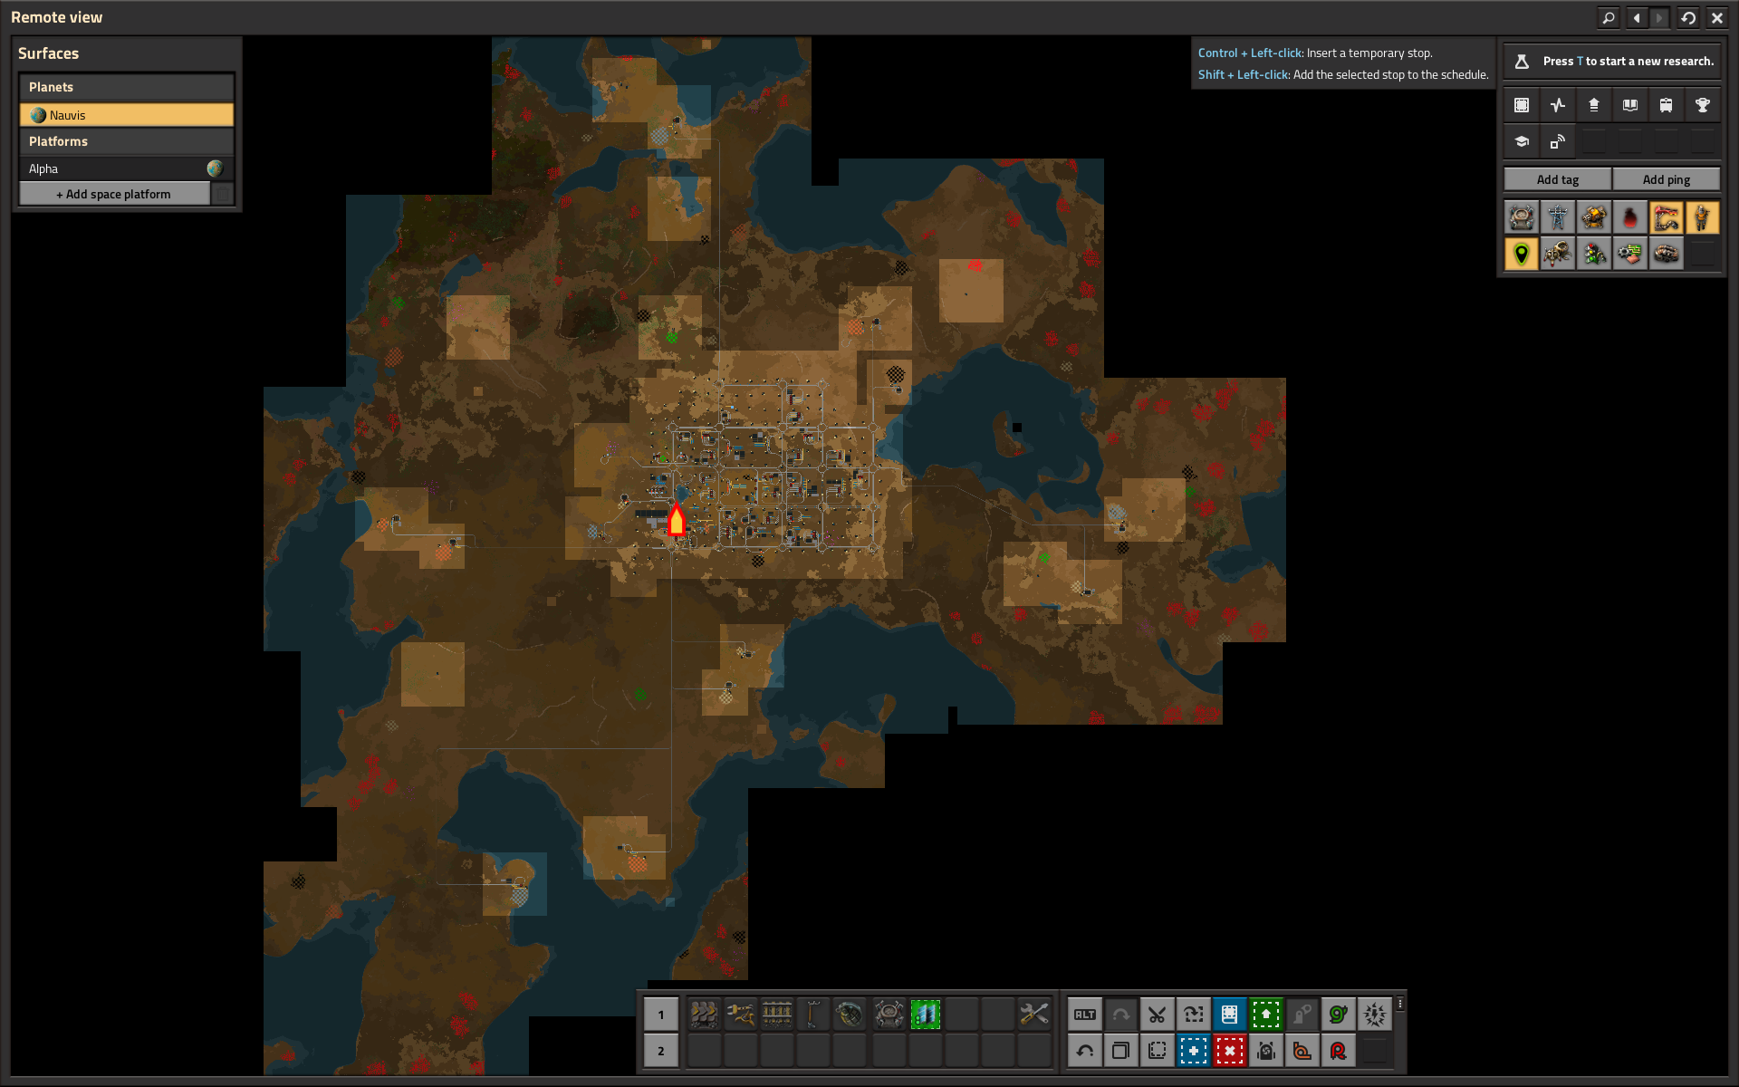This screenshot has height=1087, width=1739.
Task: Click the green spiral shortcut
Action: tap(1339, 1015)
